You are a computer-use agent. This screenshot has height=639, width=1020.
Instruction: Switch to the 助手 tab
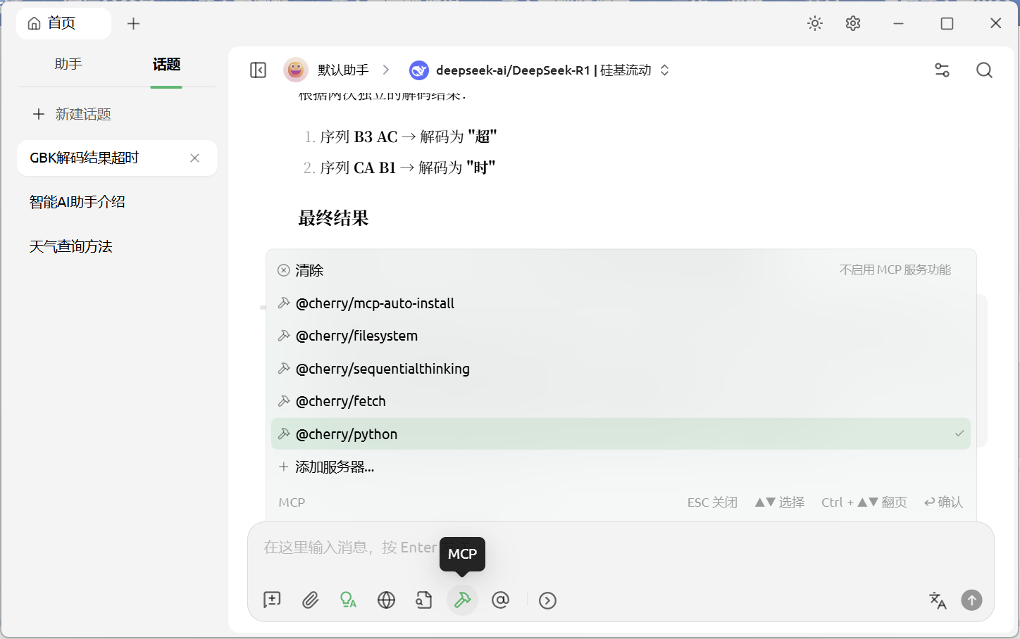(68, 63)
